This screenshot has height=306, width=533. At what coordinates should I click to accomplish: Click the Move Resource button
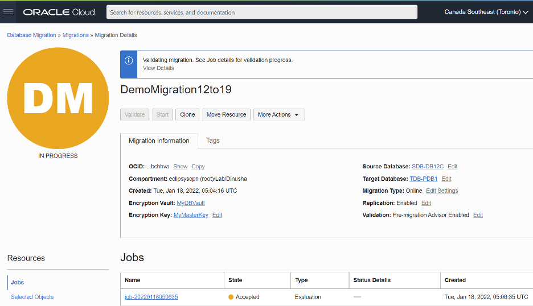click(x=227, y=115)
